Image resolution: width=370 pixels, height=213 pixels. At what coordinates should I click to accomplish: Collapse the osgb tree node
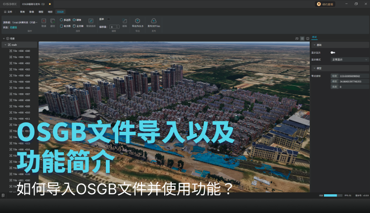point(5,45)
